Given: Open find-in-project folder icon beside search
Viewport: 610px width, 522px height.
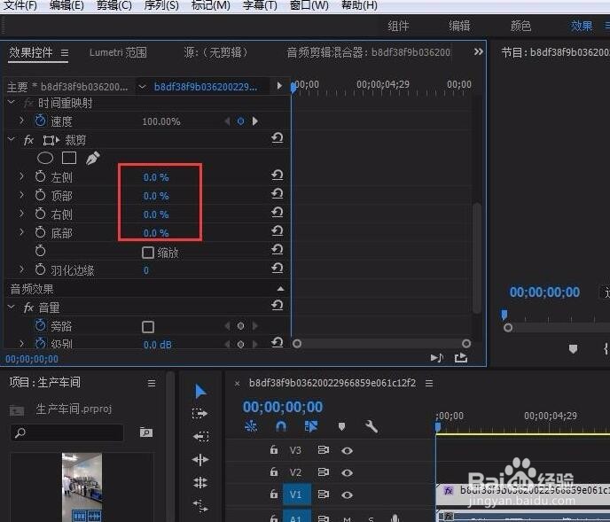Looking at the screenshot, I should click(146, 432).
